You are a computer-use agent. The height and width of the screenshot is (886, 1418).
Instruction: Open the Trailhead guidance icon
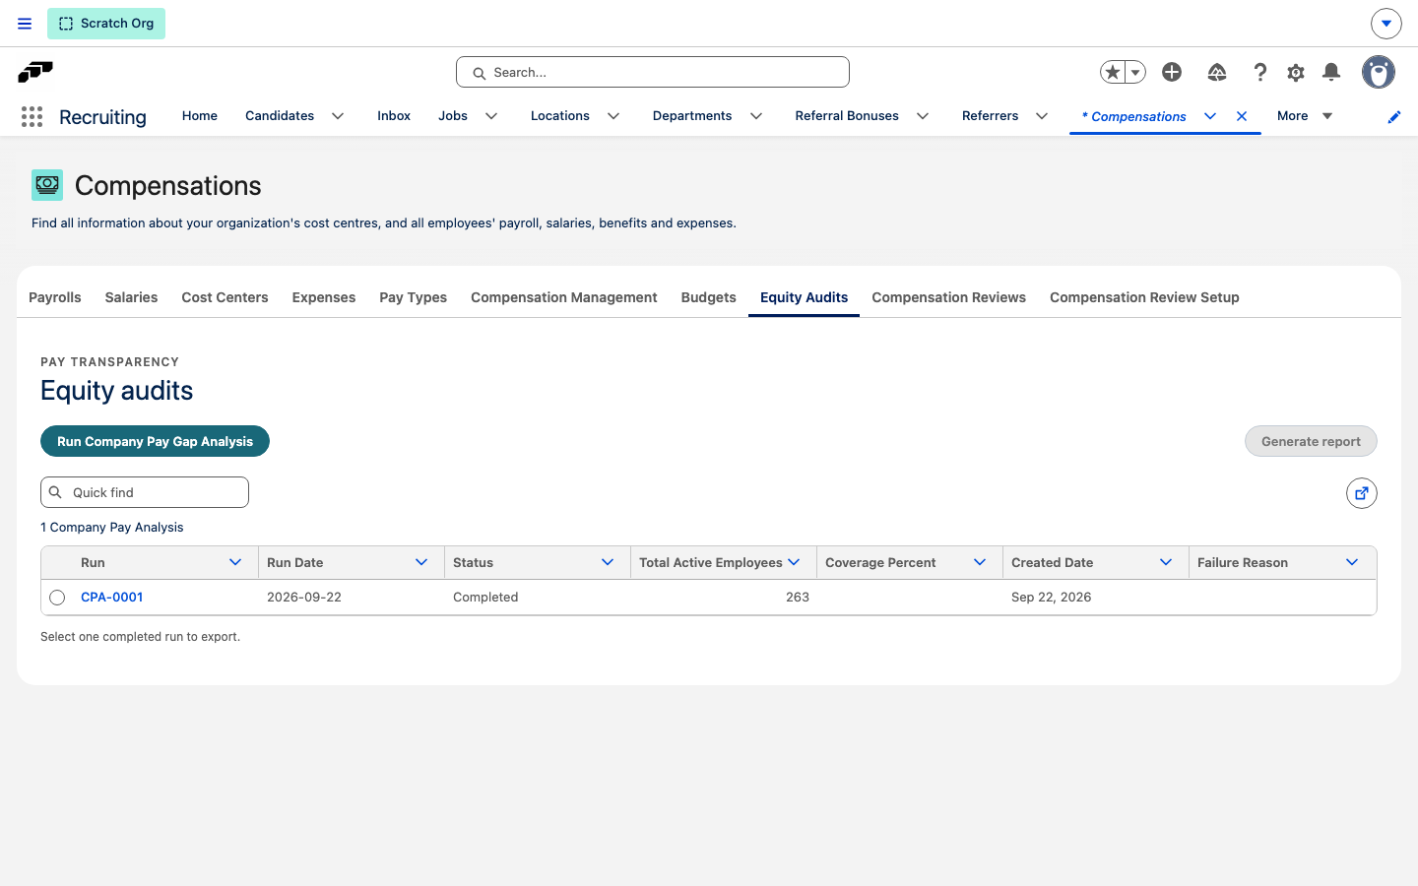pos(1217,72)
